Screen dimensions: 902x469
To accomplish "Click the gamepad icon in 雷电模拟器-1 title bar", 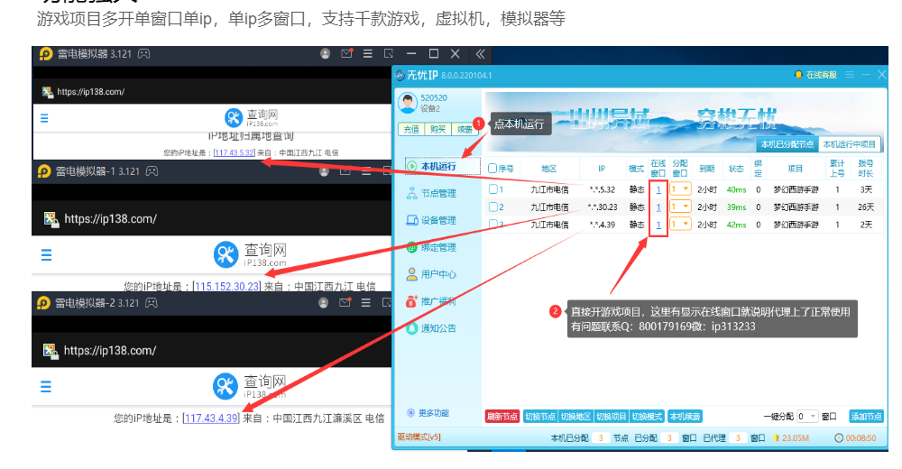I will [152, 170].
